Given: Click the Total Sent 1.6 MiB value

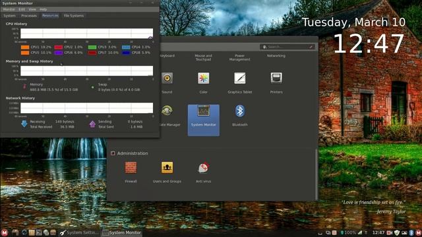Looking at the screenshot, I should (x=136, y=127).
